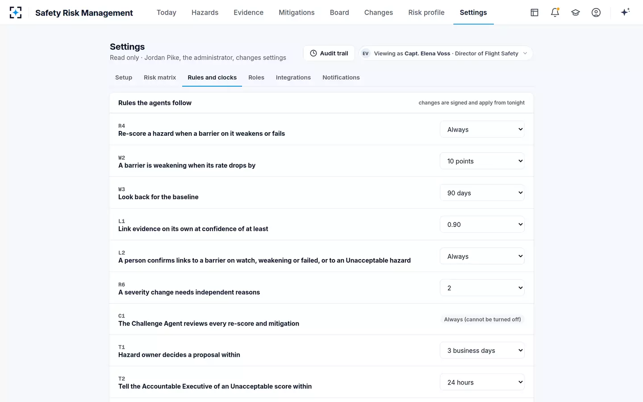
Task: Open the Notifications sub-tab
Action: point(341,77)
